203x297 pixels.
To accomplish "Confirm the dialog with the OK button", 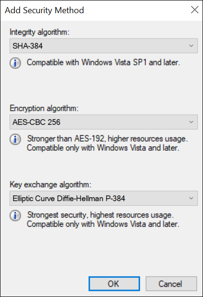I will click(x=114, y=284).
